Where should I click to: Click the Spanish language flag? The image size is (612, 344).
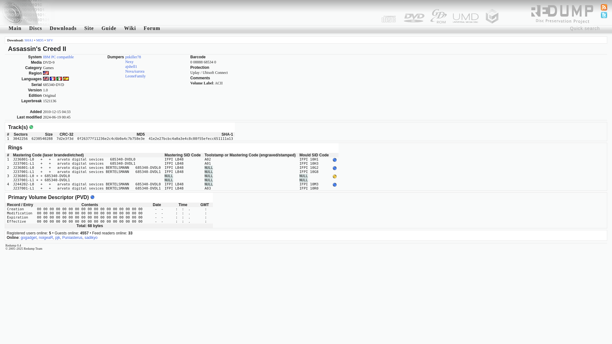[66, 79]
